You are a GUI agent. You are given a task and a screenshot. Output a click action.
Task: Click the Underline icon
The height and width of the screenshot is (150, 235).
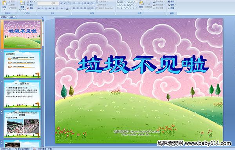pos(46,9)
